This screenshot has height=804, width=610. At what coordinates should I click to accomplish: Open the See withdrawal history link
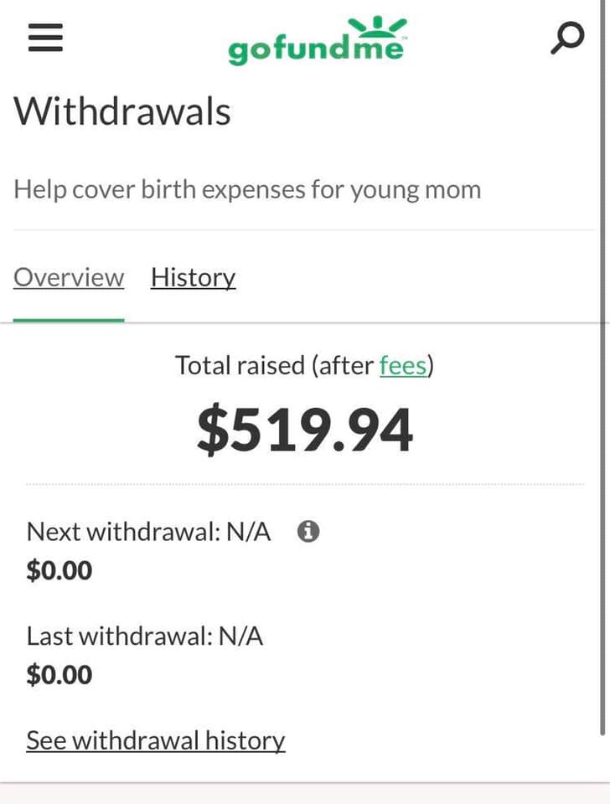click(x=156, y=740)
